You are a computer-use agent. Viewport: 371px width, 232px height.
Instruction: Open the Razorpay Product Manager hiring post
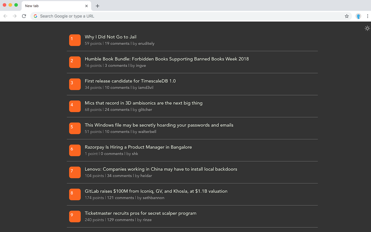point(138,147)
